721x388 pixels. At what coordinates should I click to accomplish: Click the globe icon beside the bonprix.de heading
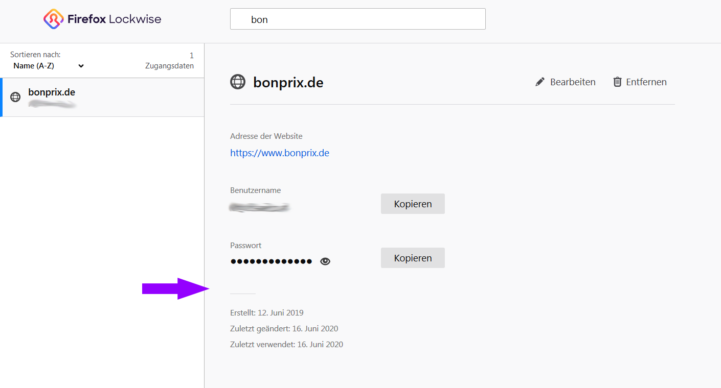tap(238, 82)
